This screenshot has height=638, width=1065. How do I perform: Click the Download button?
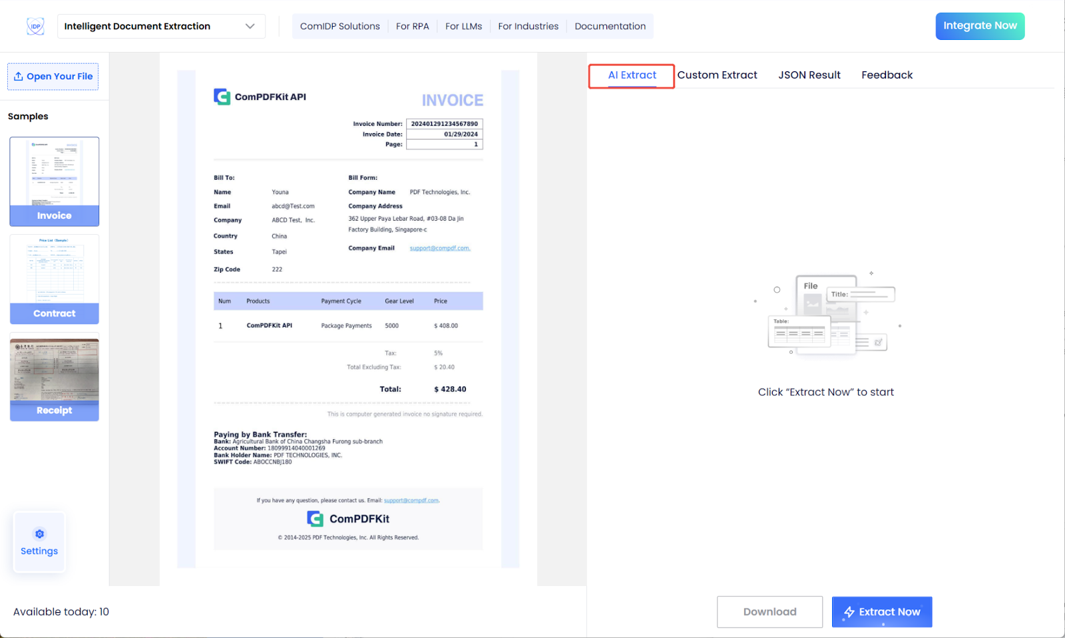[769, 612]
